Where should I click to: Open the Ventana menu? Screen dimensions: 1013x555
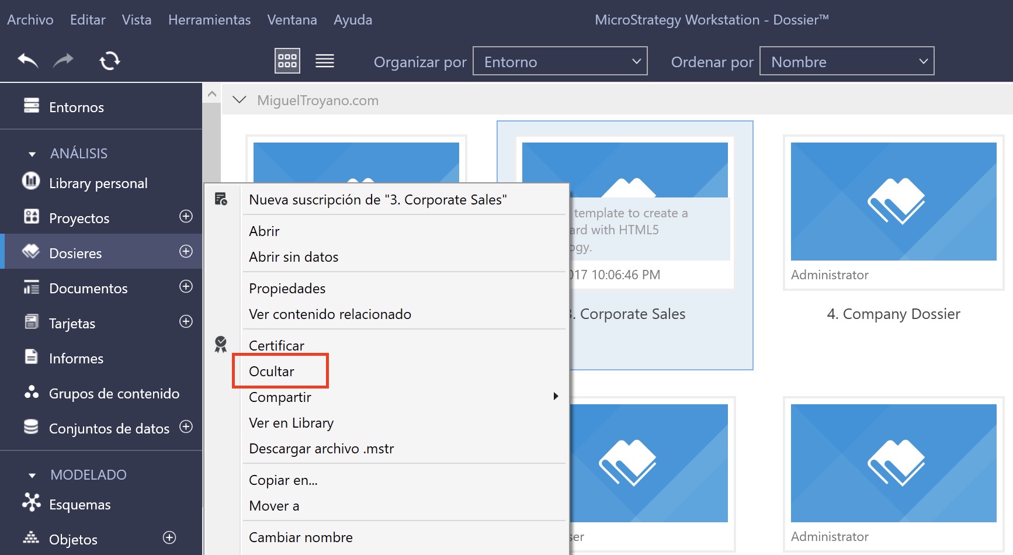(x=292, y=19)
